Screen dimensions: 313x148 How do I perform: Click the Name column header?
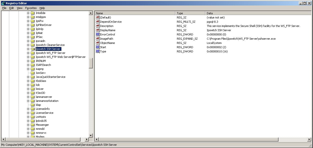135,13
